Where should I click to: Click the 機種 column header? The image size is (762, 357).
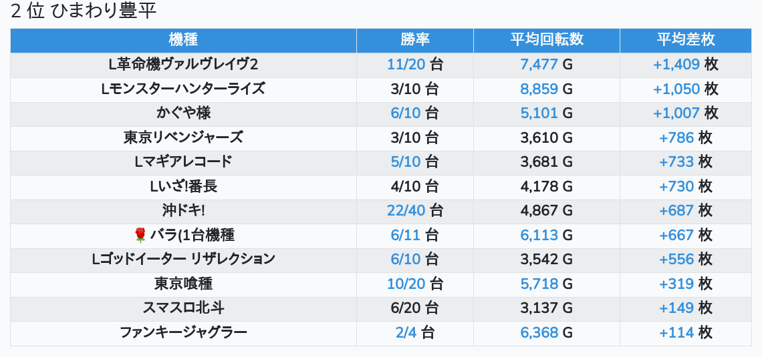point(183,40)
